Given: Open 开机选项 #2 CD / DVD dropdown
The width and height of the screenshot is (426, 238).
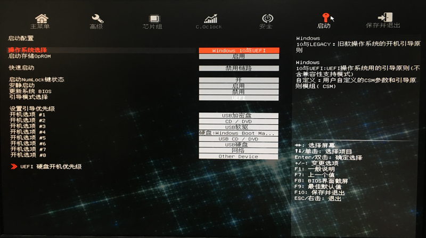Looking at the screenshot, I should click(239, 121).
